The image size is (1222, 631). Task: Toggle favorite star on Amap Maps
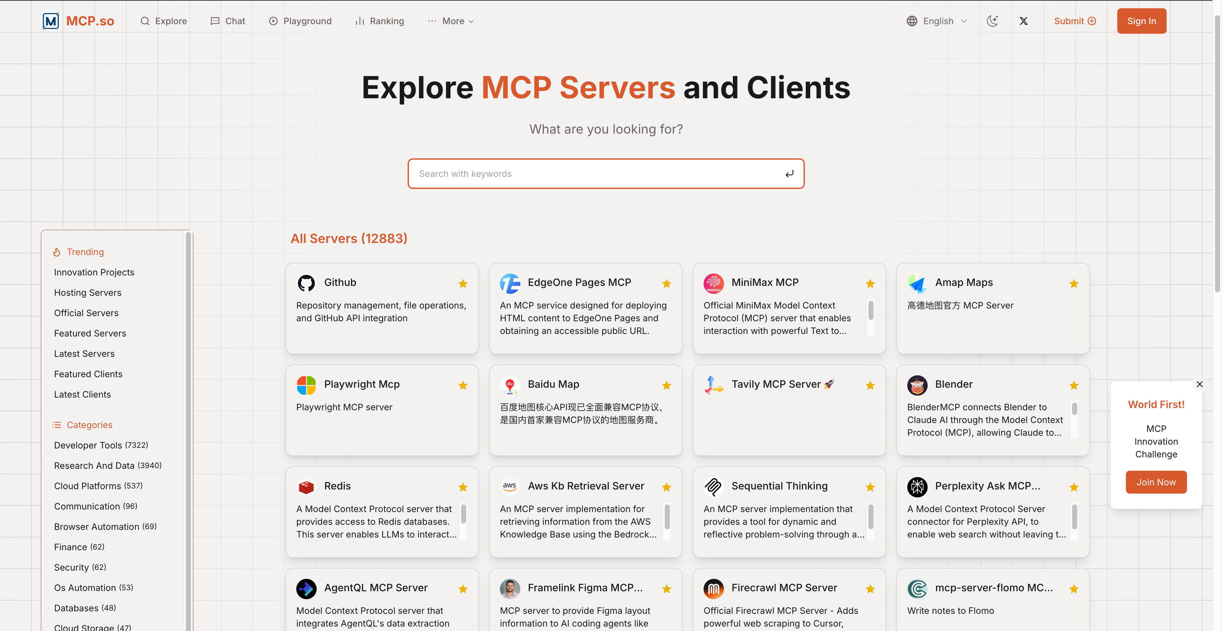(1073, 283)
